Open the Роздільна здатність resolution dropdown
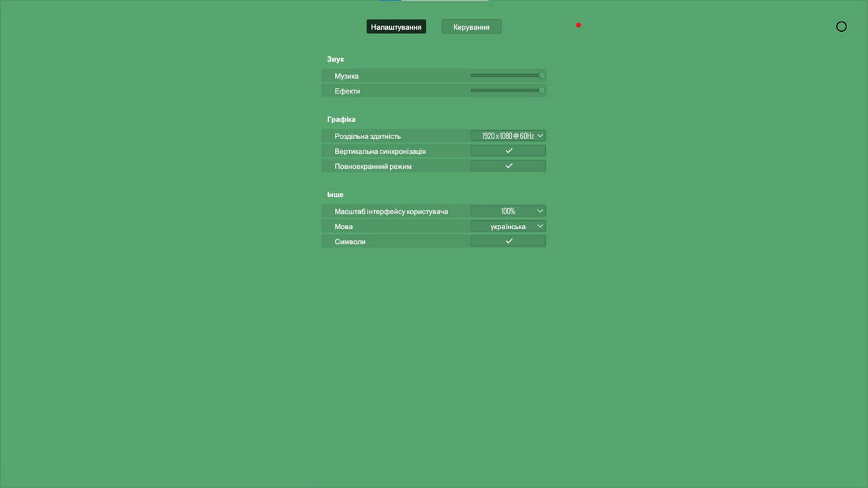This screenshot has height=488, width=868. click(x=507, y=136)
